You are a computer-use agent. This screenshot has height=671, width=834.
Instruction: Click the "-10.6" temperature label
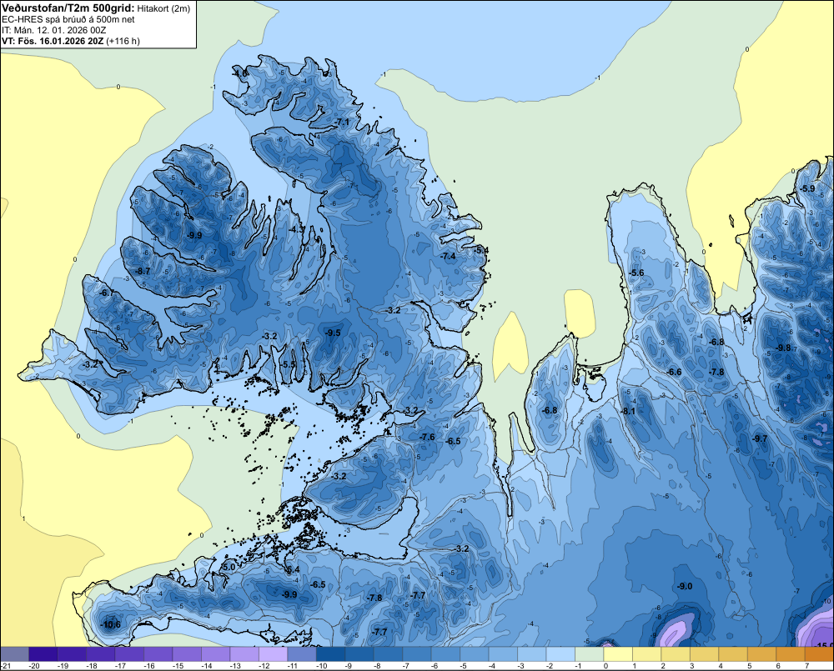coord(111,625)
